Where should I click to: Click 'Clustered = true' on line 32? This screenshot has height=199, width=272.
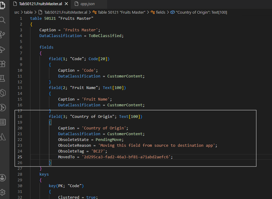point(78,197)
